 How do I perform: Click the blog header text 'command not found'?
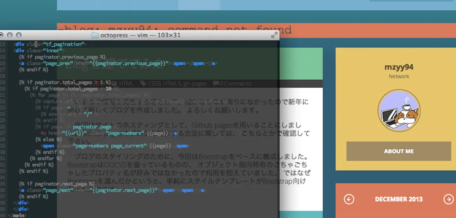pos(230,30)
